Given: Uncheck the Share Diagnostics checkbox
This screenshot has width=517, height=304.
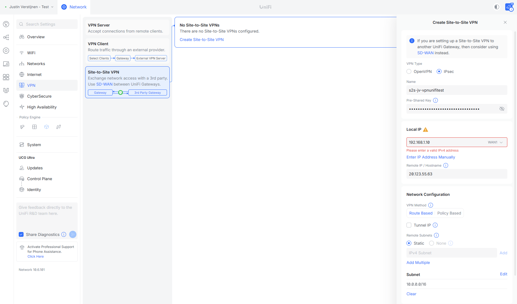Looking at the screenshot, I should (21, 234).
